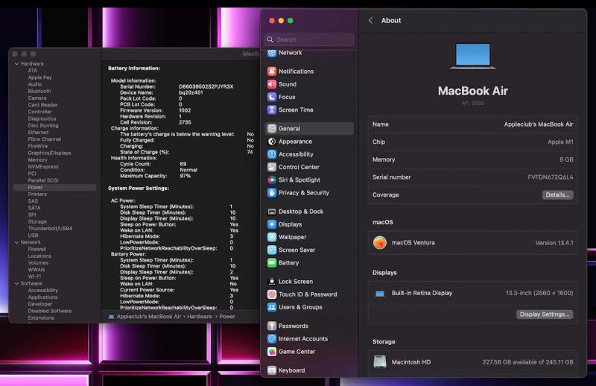Viewport: 596px width, 386px height.
Task: Select Wi-Fi under Network tree
Action: 34,276
